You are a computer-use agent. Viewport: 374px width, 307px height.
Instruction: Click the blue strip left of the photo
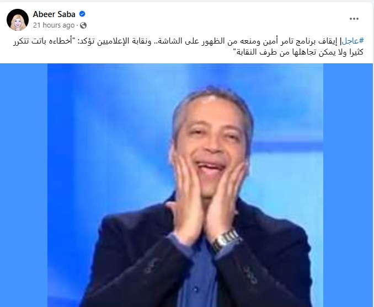(x=24, y=185)
